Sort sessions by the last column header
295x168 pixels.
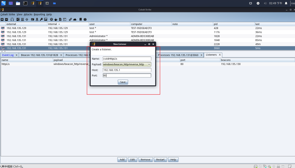(x=275, y=24)
